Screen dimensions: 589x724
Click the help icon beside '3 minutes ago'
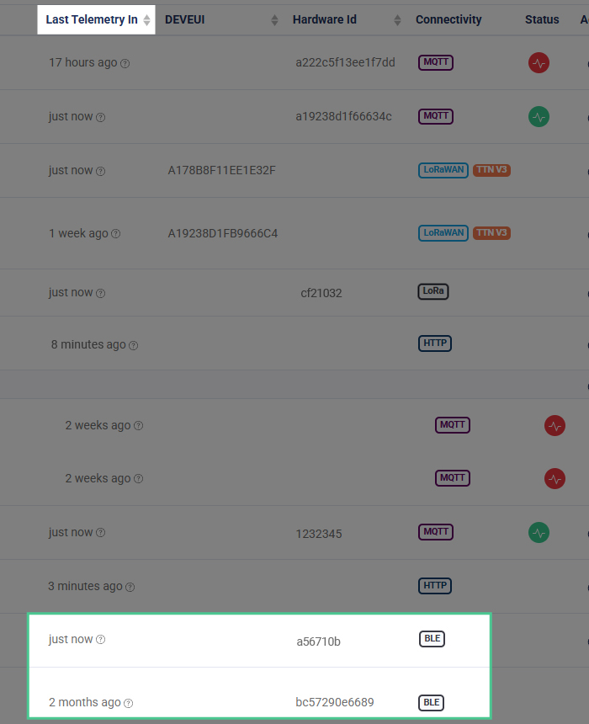pos(130,587)
